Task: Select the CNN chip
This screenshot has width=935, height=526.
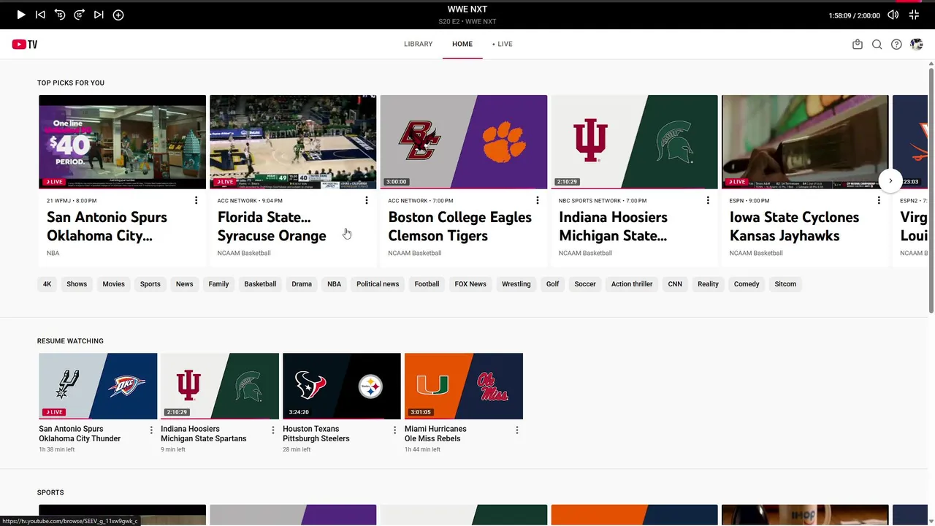Action: click(675, 284)
